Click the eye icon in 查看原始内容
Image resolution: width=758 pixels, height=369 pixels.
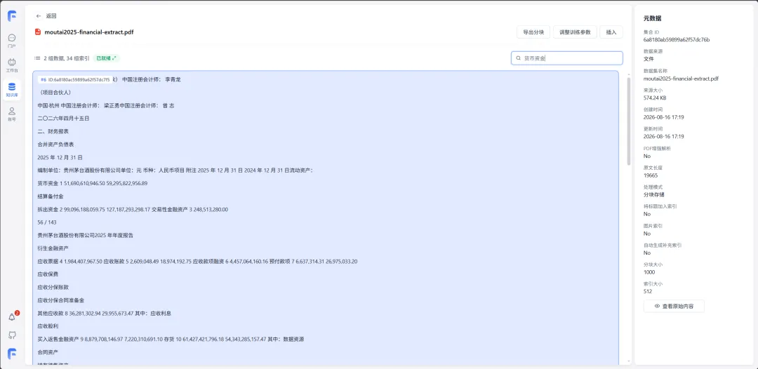(657, 306)
